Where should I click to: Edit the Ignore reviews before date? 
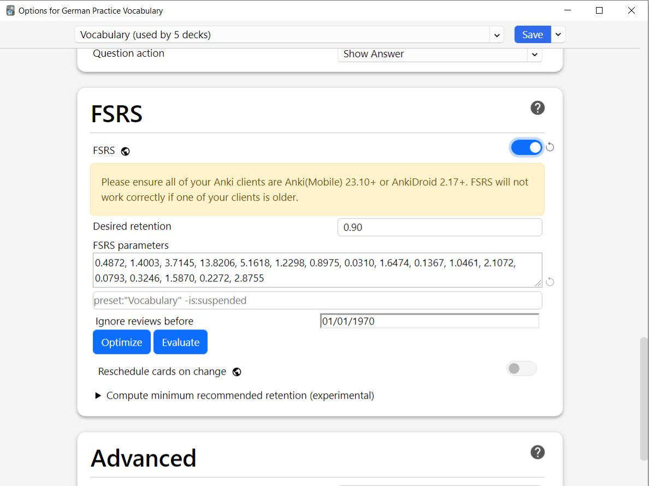[x=429, y=321]
